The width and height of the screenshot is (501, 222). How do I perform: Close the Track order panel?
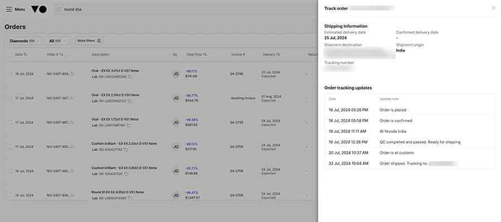pyautogui.click(x=494, y=8)
